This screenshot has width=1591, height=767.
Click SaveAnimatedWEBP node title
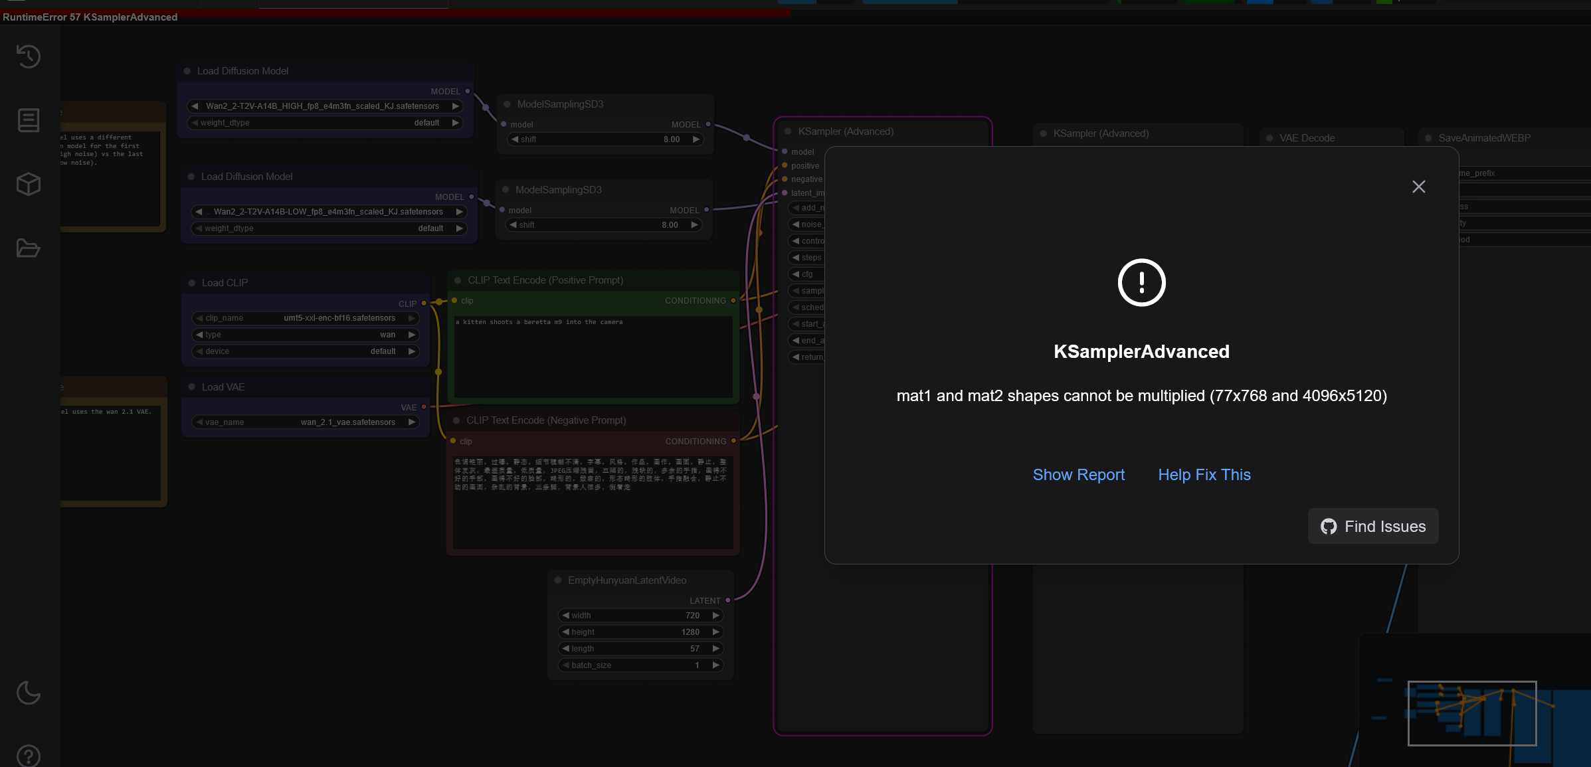(x=1484, y=138)
